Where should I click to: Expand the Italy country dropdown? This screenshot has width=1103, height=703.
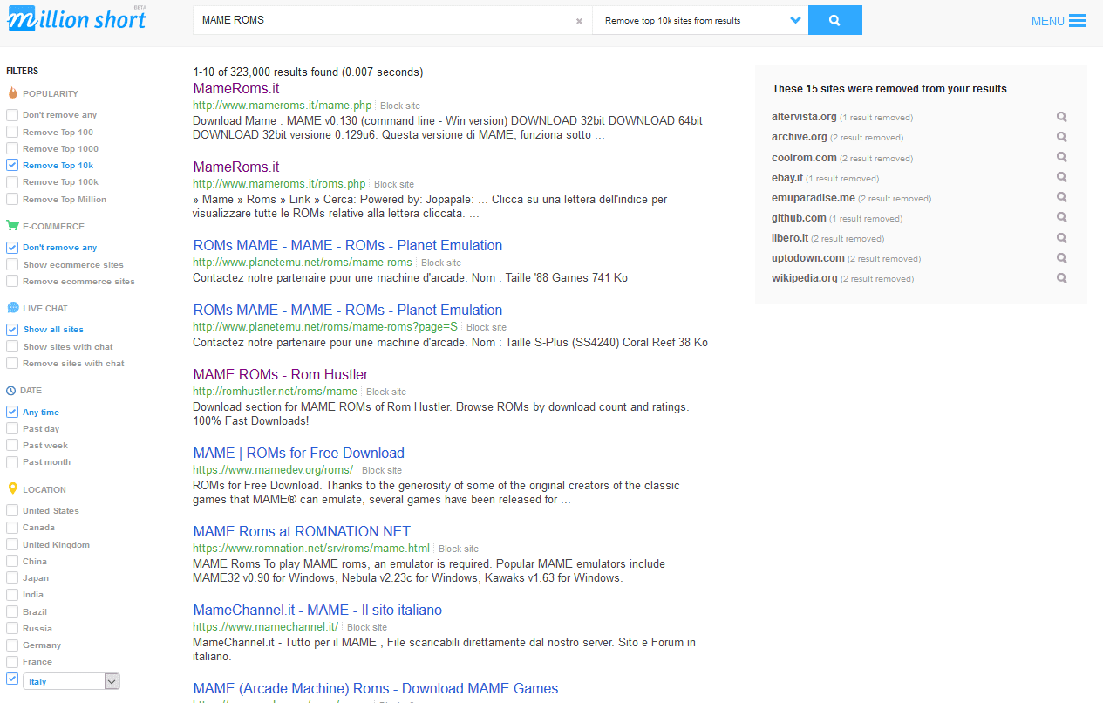(x=112, y=681)
